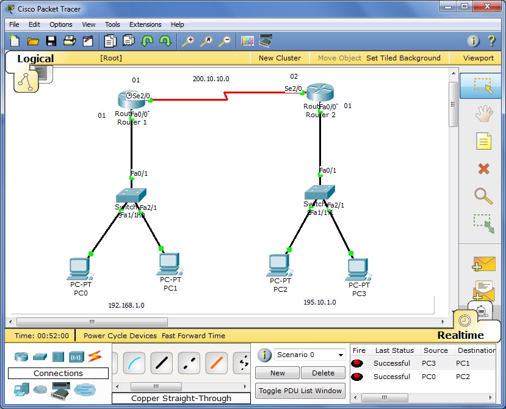Click Fast Forward Time
Viewport: 506px width, 409px height.
coord(193,336)
